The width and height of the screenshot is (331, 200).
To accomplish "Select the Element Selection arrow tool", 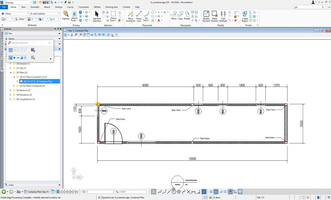I will 97,16.
